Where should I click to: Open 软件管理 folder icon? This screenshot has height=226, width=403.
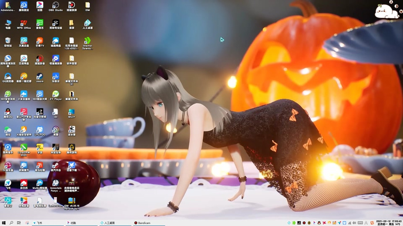[72, 60]
